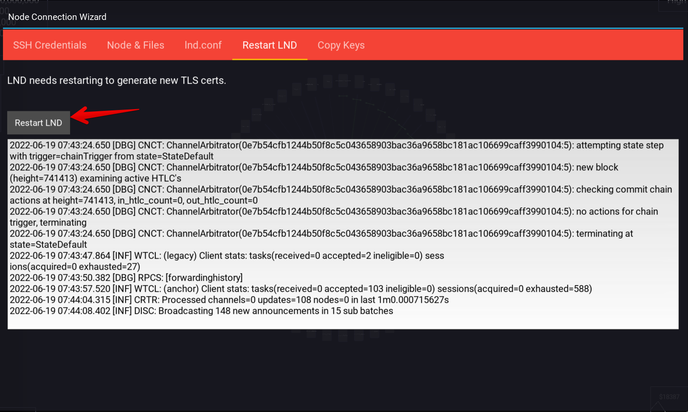Viewport: 688px width, 412px height.
Task: Click the log line 'attempting state step'
Action: (337, 145)
